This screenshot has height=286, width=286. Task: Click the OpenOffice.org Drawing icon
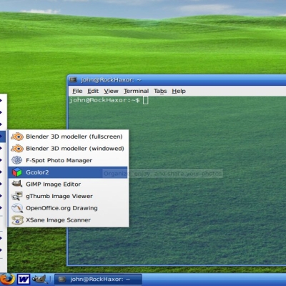17,208
